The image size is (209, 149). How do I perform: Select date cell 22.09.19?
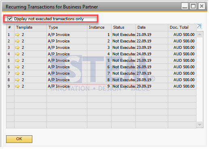(152, 41)
